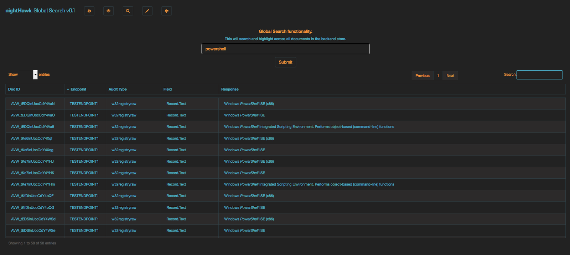Open doc AVW_tKe7inUocCdY4YHm

(x=33, y=184)
